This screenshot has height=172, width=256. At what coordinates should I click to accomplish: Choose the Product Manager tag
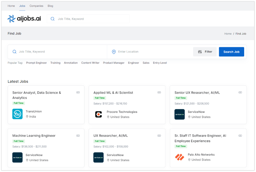pyautogui.click(x=114, y=63)
